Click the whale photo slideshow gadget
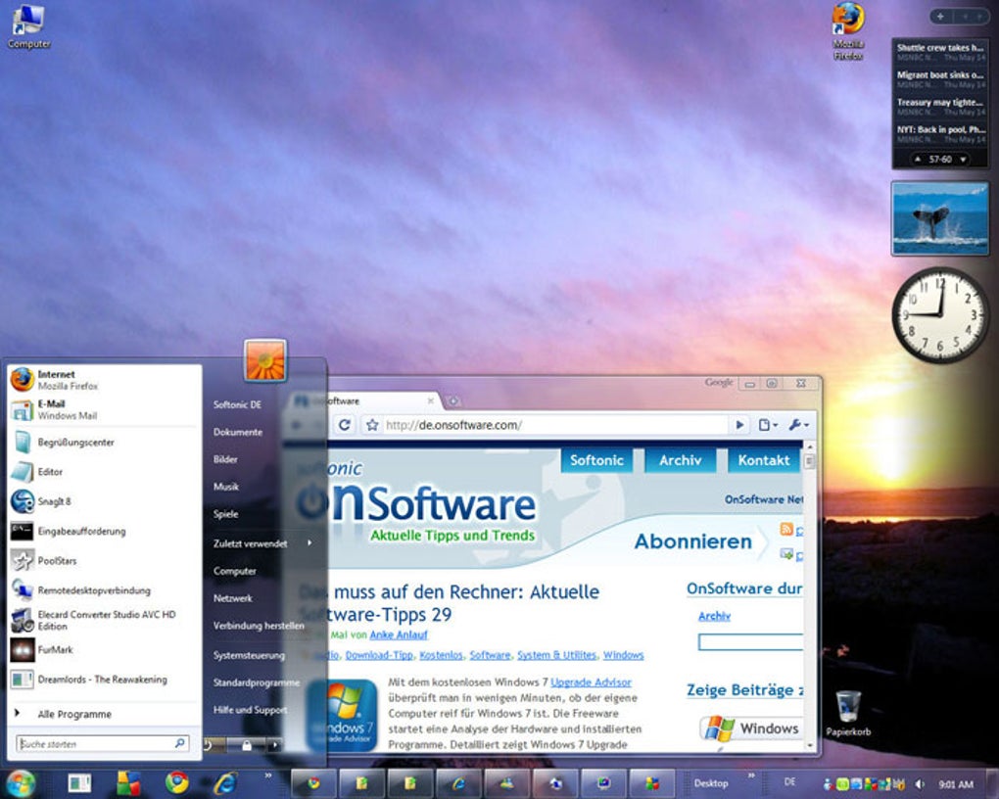Image resolution: width=999 pixels, height=799 pixels. [x=940, y=218]
